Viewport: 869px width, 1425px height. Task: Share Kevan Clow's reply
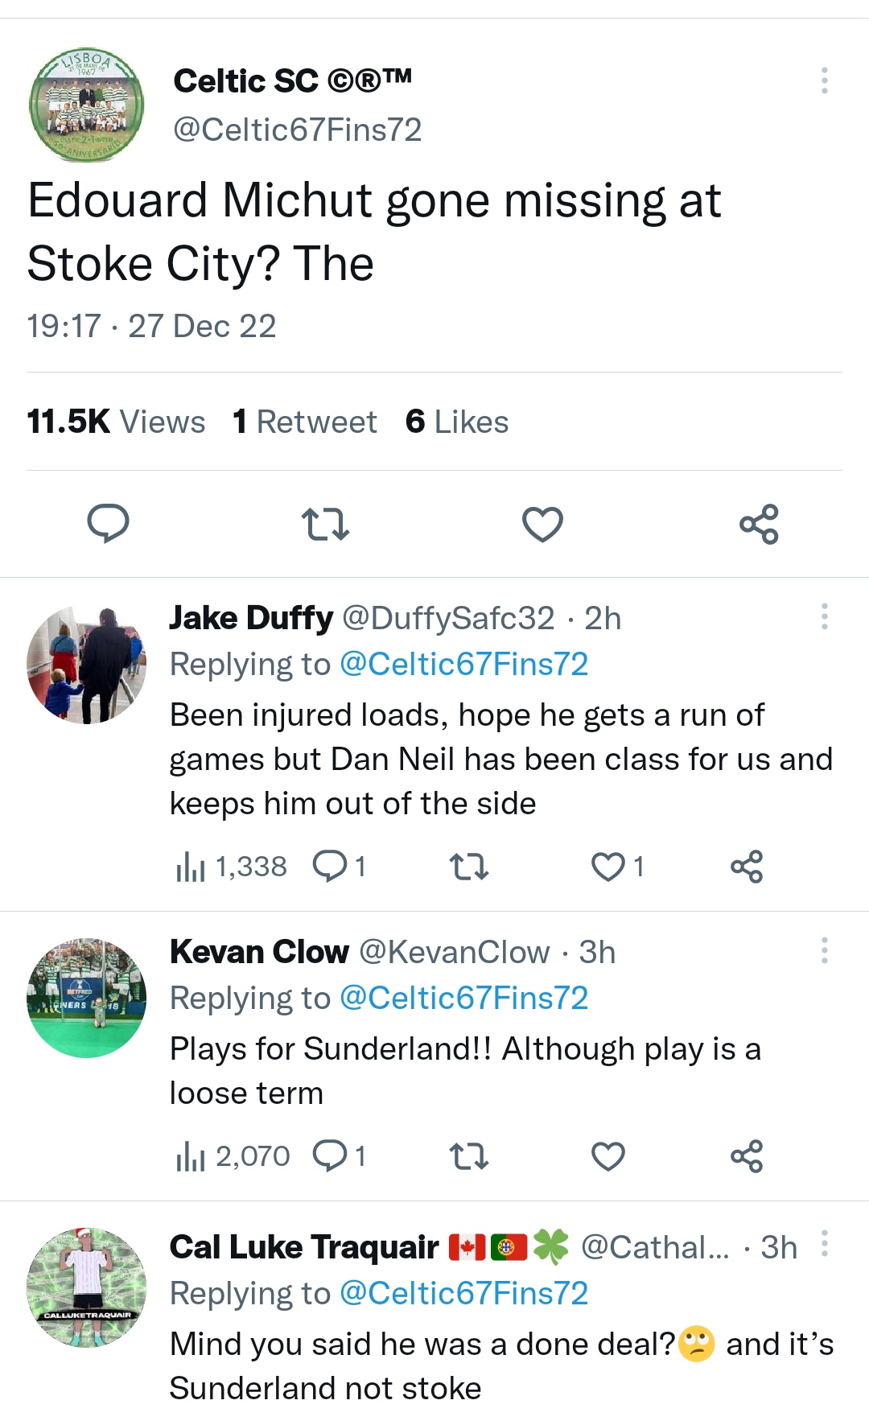[747, 1156]
